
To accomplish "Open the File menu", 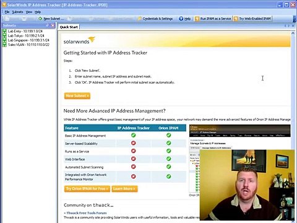I will [7, 12].
